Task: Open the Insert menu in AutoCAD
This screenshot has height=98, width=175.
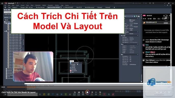Action: tap(18, 5)
